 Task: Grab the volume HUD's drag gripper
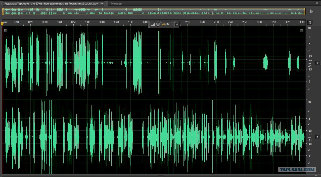[149, 24]
